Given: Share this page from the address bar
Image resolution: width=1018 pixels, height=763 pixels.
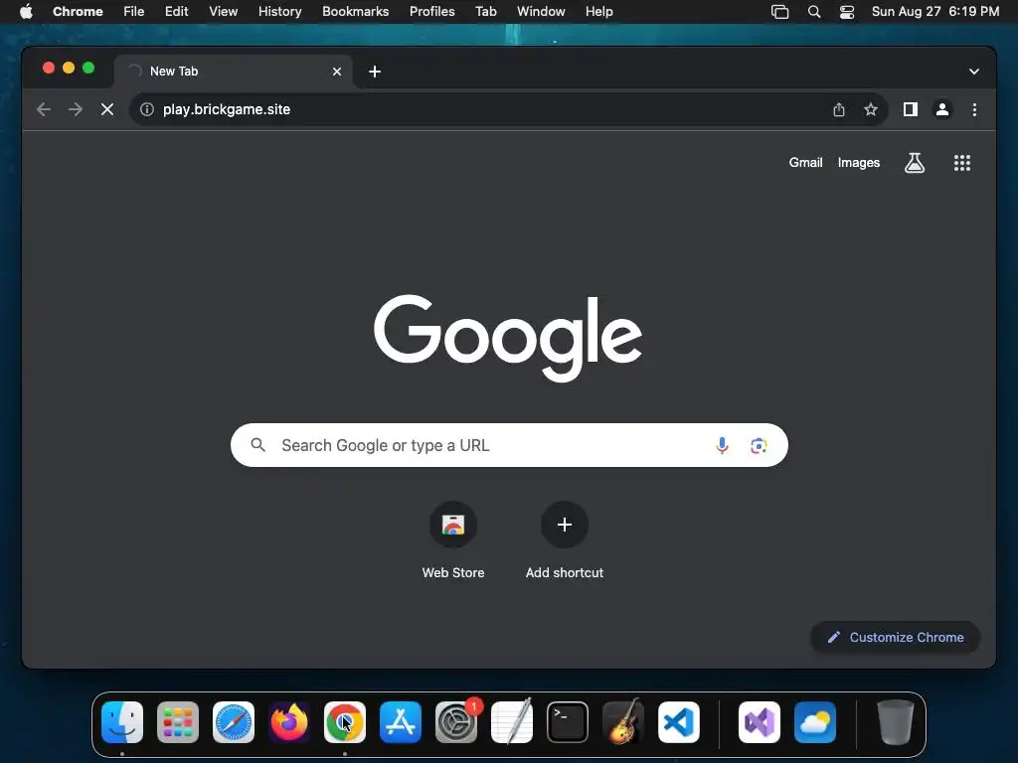Looking at the screenshot, I should coord(839,109).
